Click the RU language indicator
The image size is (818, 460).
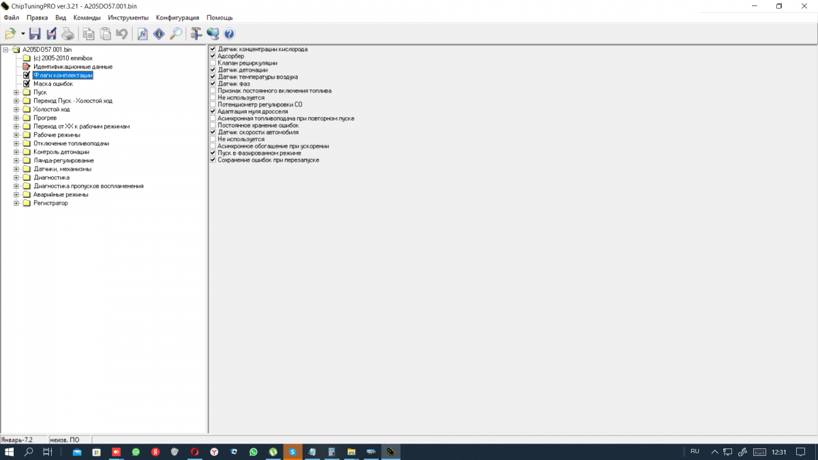tap(695, 452)
